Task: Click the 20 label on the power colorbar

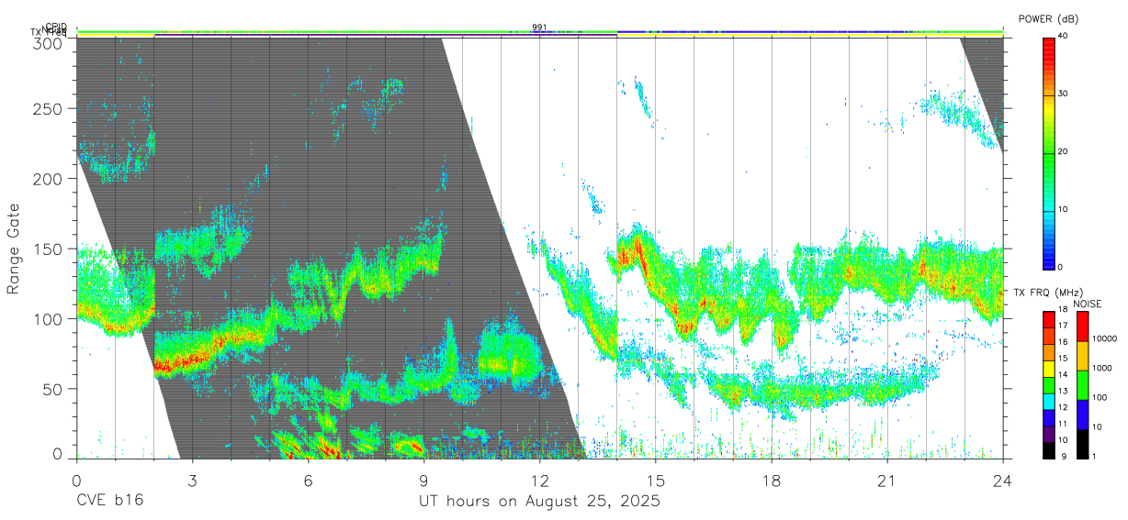Action: (1064, 151)
